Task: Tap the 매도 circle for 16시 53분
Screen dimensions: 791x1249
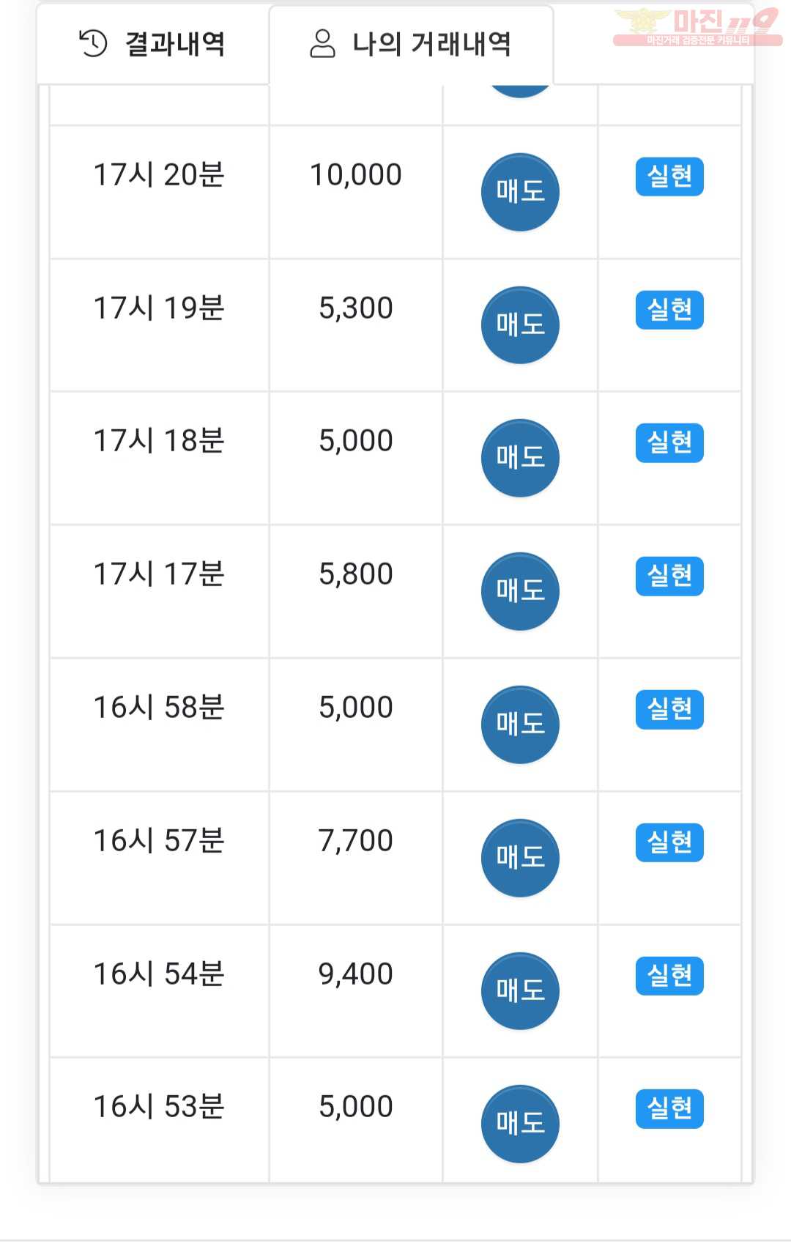Action: (520, 1124)
